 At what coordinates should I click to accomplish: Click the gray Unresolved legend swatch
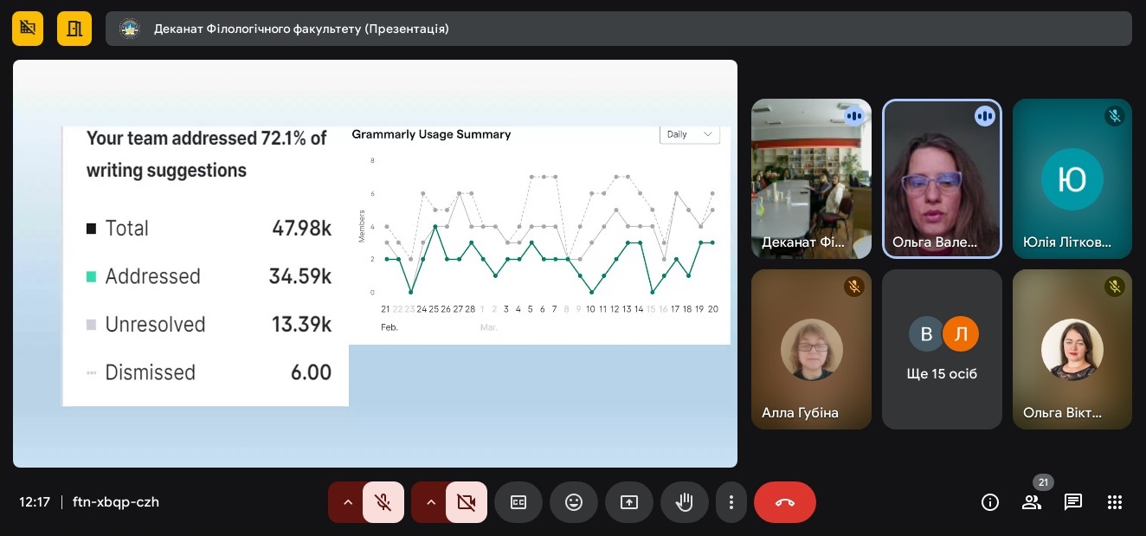tap(91, 326)
